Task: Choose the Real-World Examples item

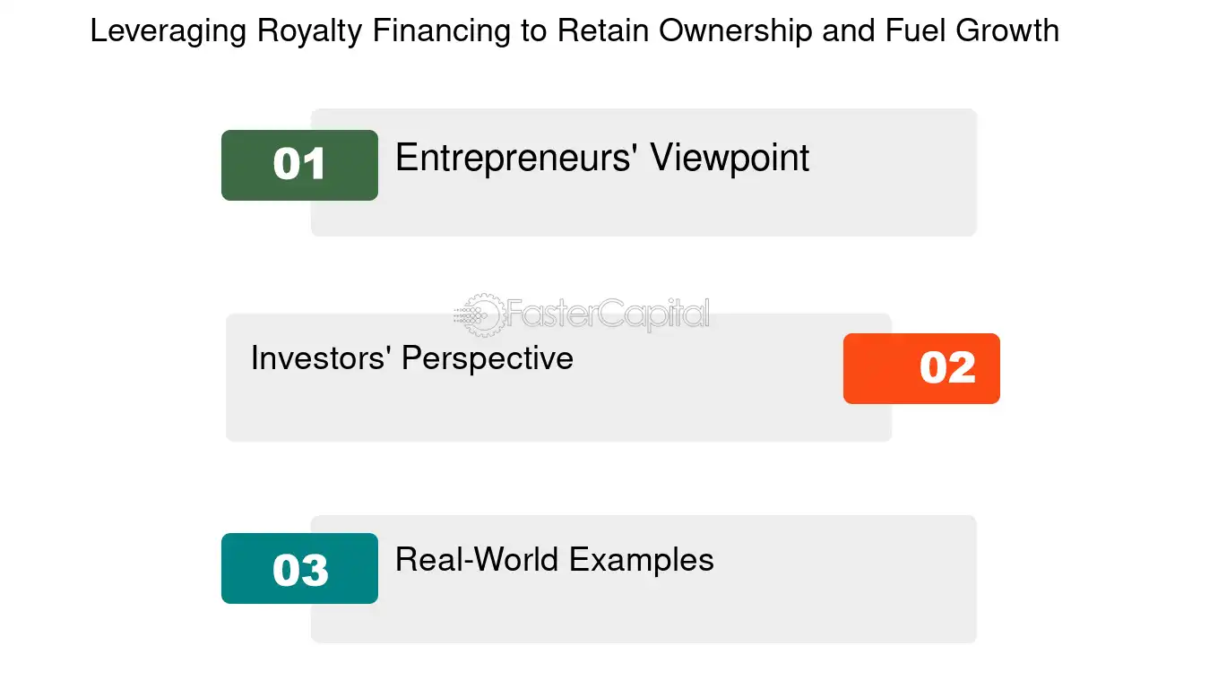Action: click(x=644, y=579)
